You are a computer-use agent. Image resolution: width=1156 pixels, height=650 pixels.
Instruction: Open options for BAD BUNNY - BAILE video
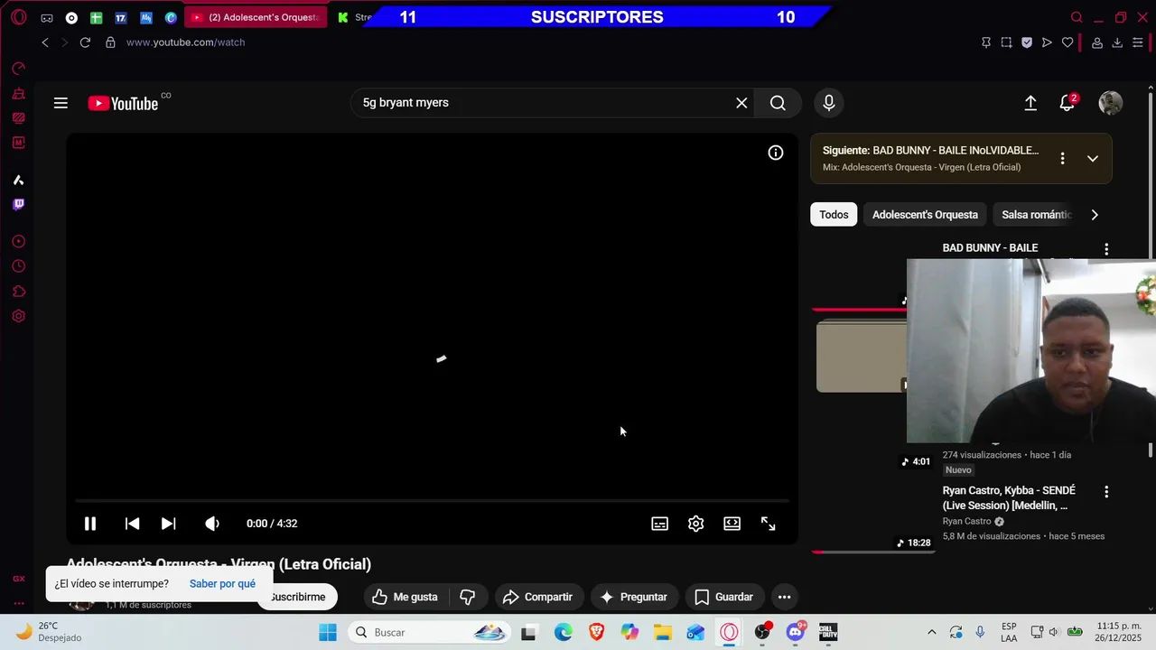[1106, 248]
